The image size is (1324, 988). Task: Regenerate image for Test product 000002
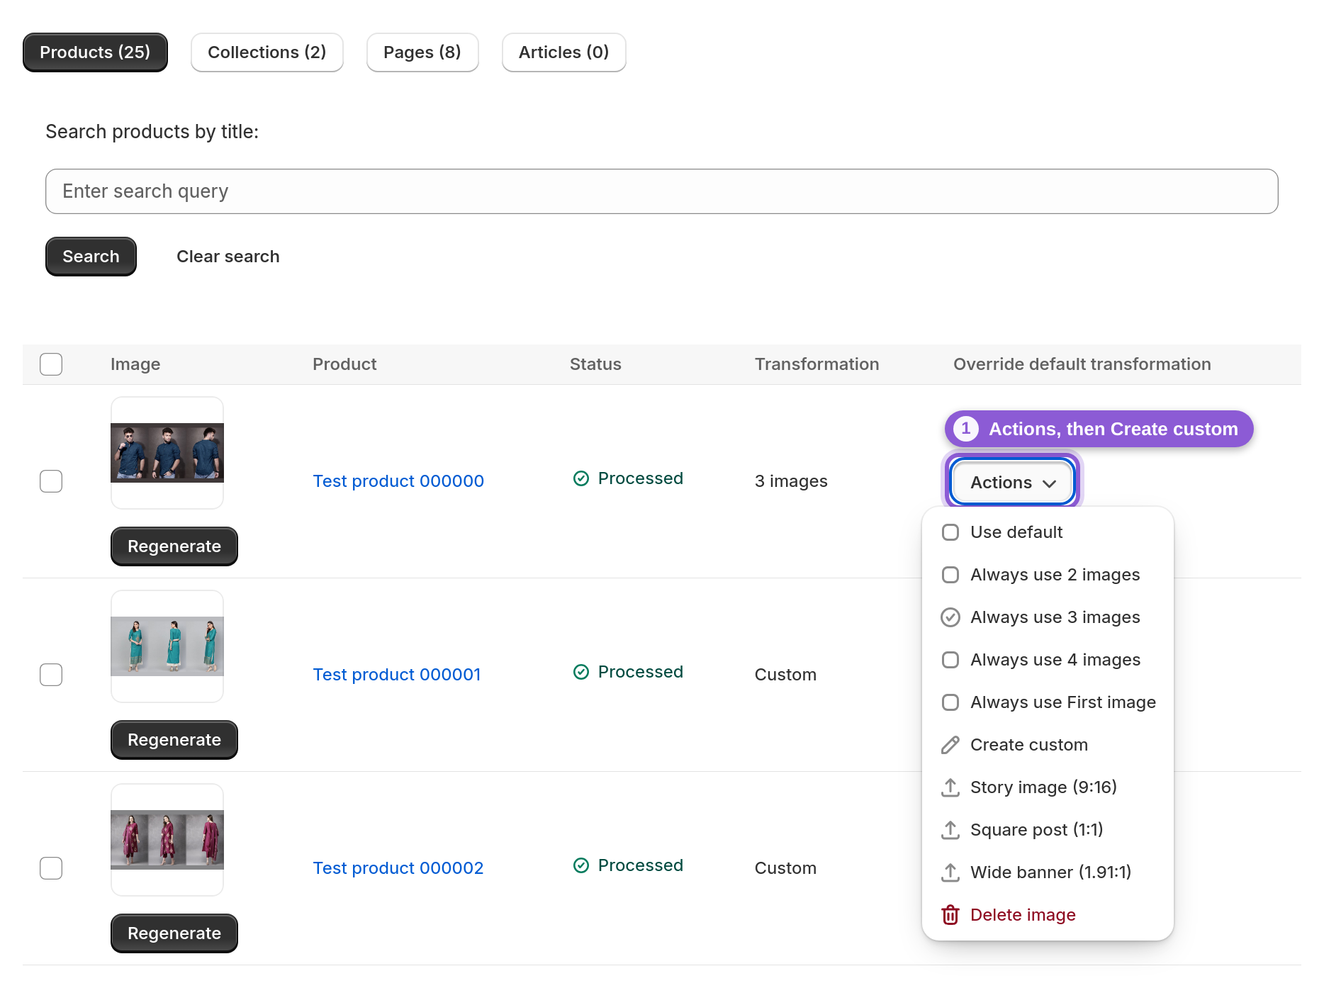point(174,933)
